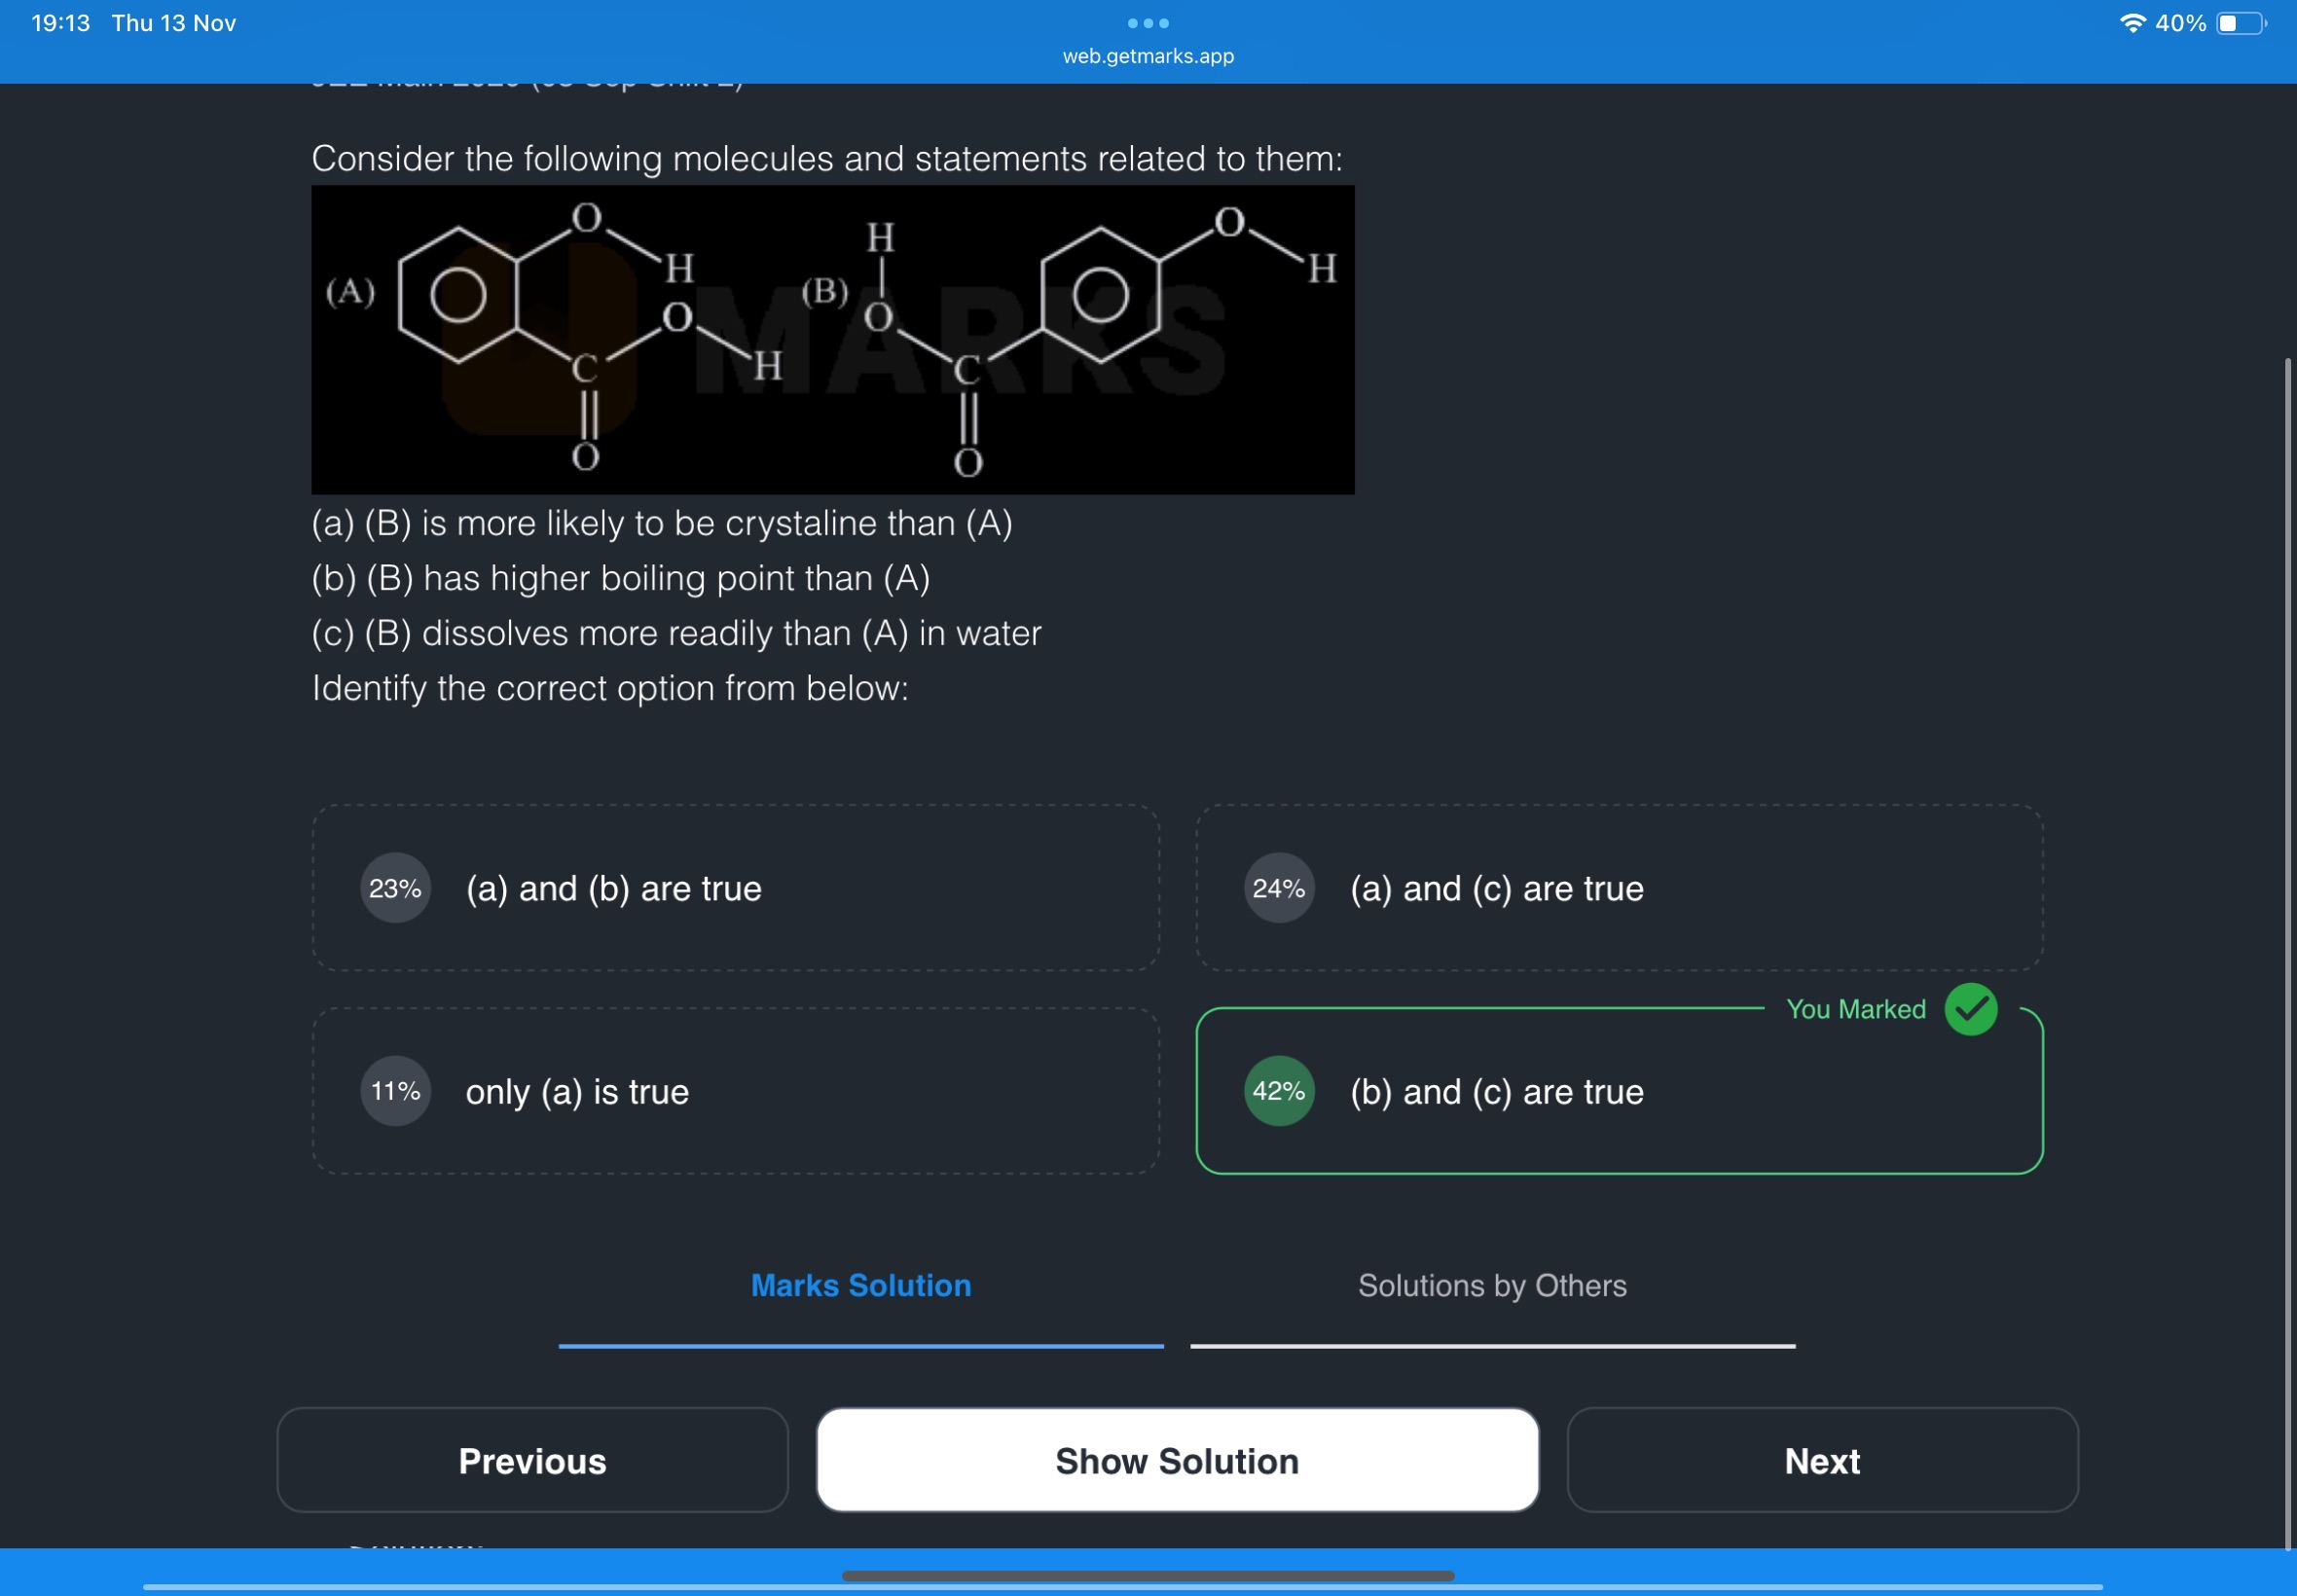Go to Previous question
The width and height of the screenshot is (2297, 1596).
(532, 1461)
